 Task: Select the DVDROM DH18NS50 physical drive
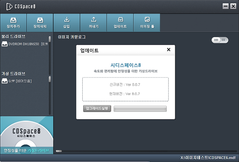(25, 44)
